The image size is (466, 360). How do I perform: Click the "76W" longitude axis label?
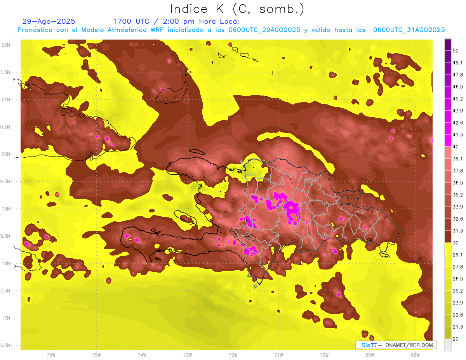51,355
